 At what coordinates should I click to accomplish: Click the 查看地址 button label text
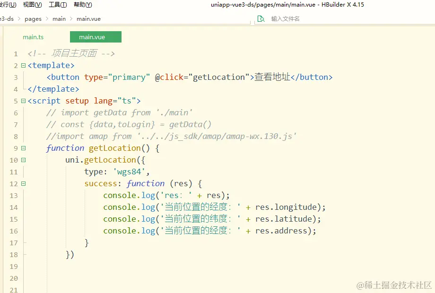(x=272, y=77)
